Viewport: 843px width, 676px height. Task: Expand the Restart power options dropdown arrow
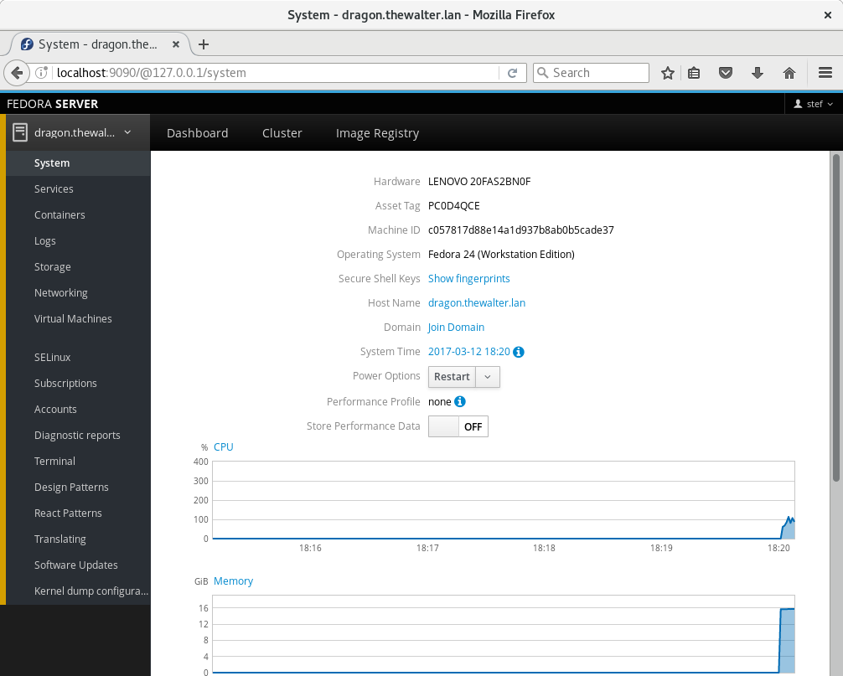[x=488, y=377]
